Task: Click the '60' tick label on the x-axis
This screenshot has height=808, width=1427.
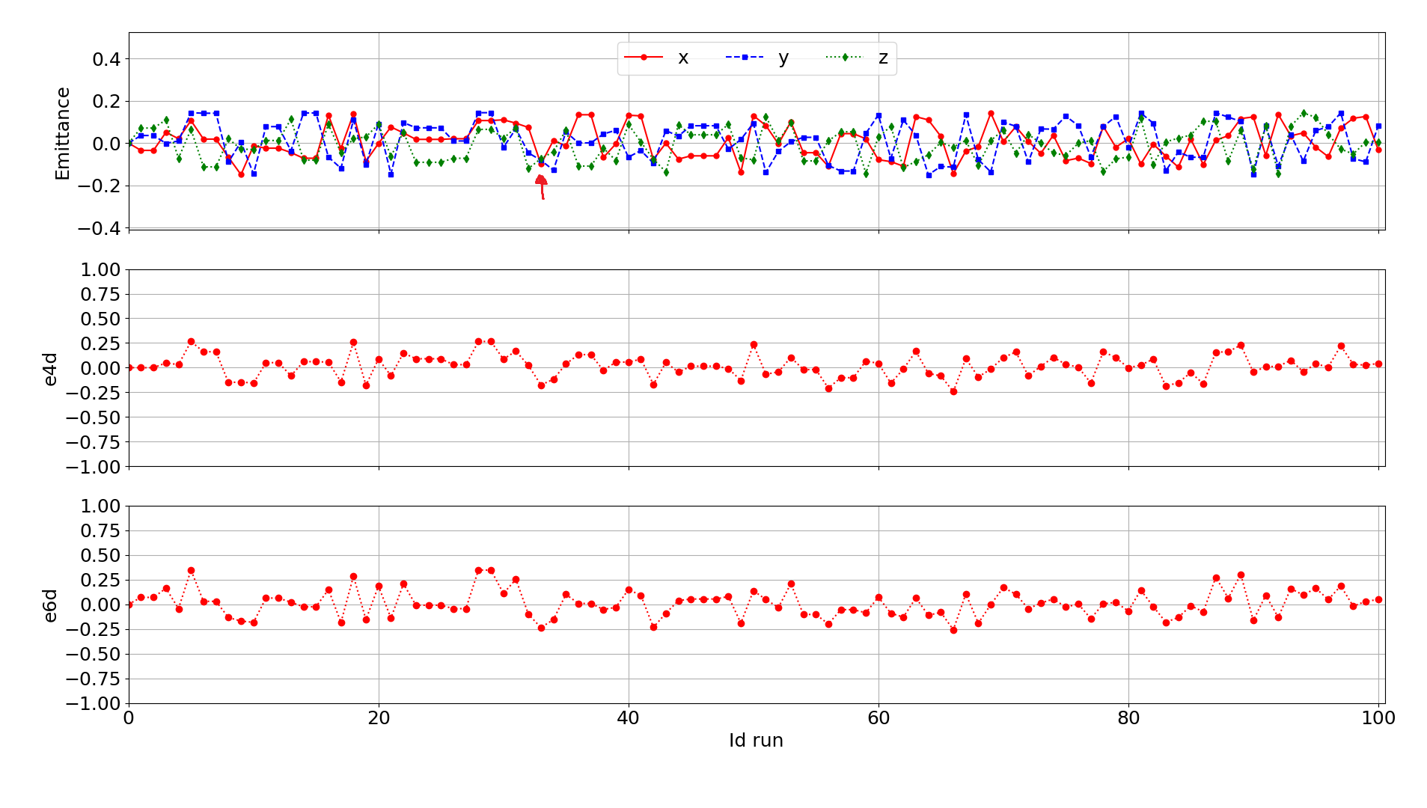Action: (878, 718)
